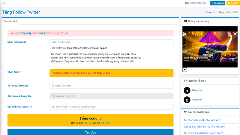Click the video thumbnail in Hướng dẫn sử dụng
This screenshot has width=240, height=135.
coord(210,47)
